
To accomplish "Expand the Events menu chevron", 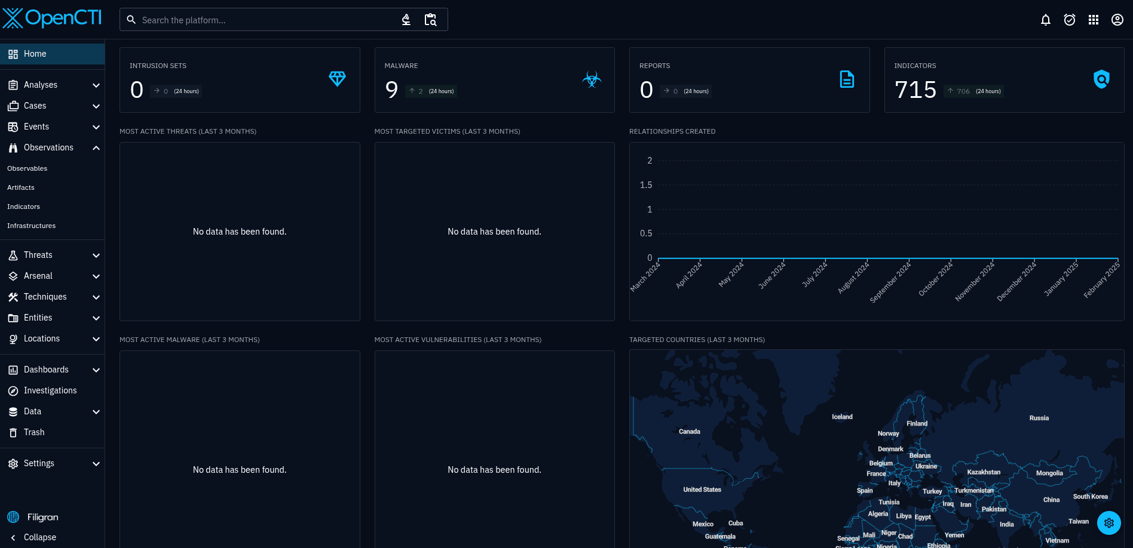I will (96, 127).
